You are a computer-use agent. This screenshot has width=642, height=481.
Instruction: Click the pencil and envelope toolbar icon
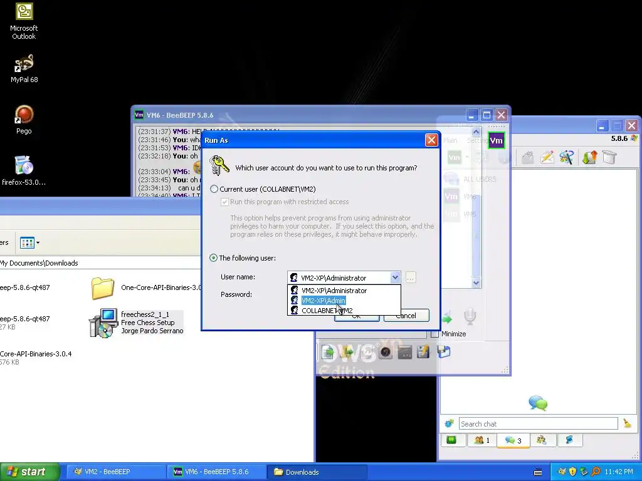click(x=547, y=157)
